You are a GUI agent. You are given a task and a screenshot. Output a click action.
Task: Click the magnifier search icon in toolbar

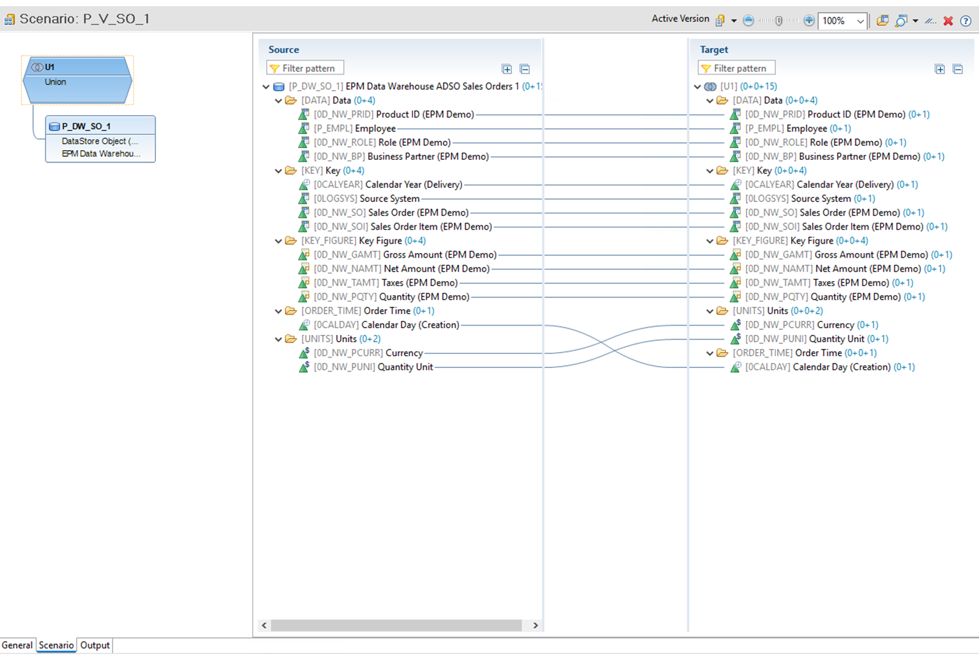(x=901, y=21)
